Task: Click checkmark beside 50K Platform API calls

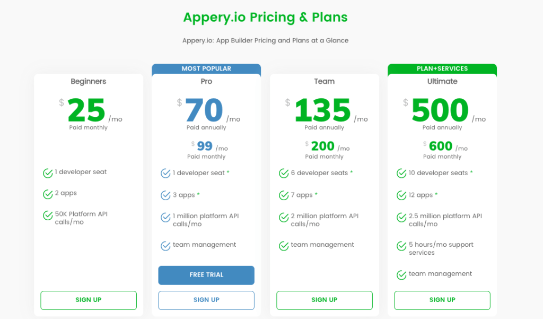Action: 48,215
